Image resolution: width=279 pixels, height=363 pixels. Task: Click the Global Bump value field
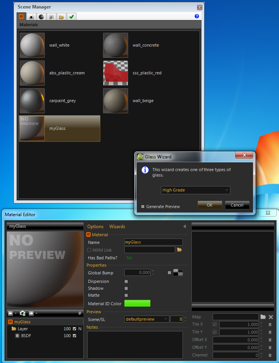pyautogui.click(x=137, y=272)
